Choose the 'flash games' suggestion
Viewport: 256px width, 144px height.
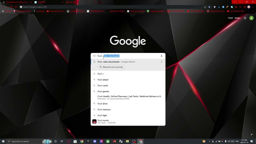[x=103, y=91]
